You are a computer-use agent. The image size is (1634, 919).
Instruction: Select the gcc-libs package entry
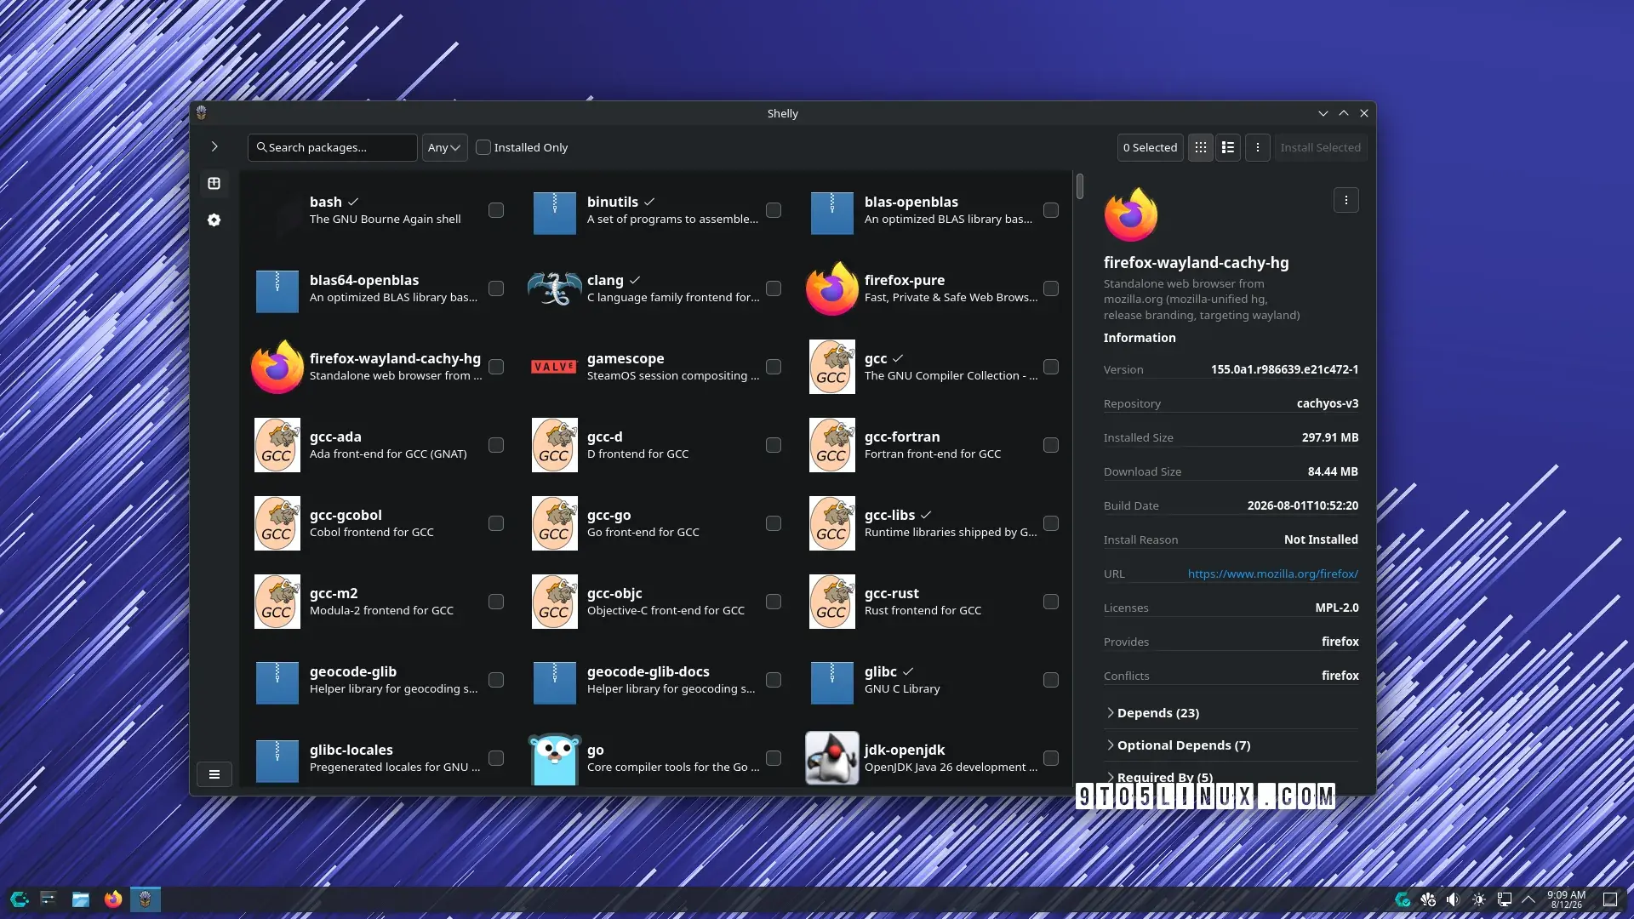pos(934,523)
